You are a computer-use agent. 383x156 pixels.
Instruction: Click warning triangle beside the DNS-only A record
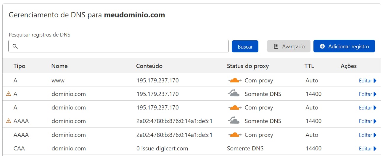9,94
